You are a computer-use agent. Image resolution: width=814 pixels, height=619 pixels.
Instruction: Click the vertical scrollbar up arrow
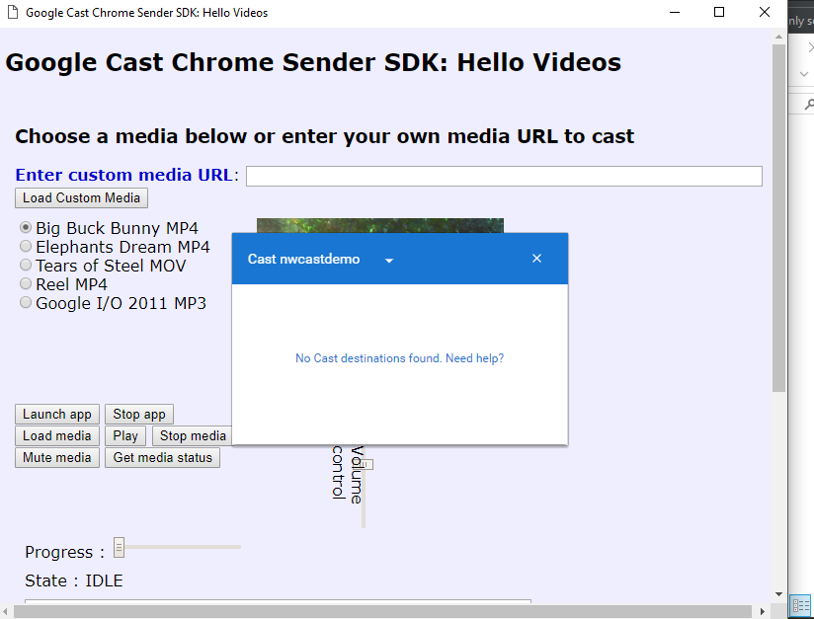778,37
